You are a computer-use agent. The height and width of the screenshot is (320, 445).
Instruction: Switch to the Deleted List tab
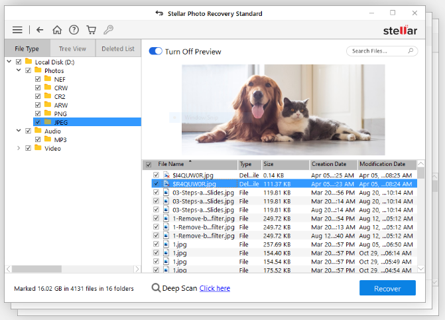(x=118, y=48)
